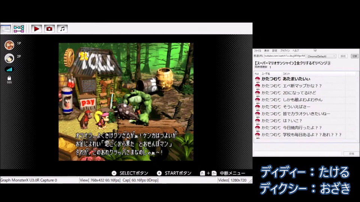Click the 同時視聴数 viewer count label
This screenshot has height=202, width=360.
261,67
